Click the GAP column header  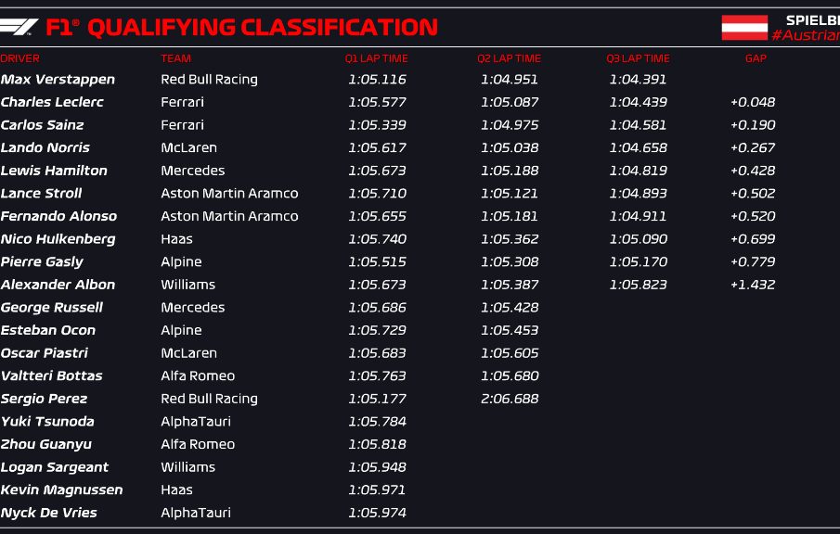[756, 58]
